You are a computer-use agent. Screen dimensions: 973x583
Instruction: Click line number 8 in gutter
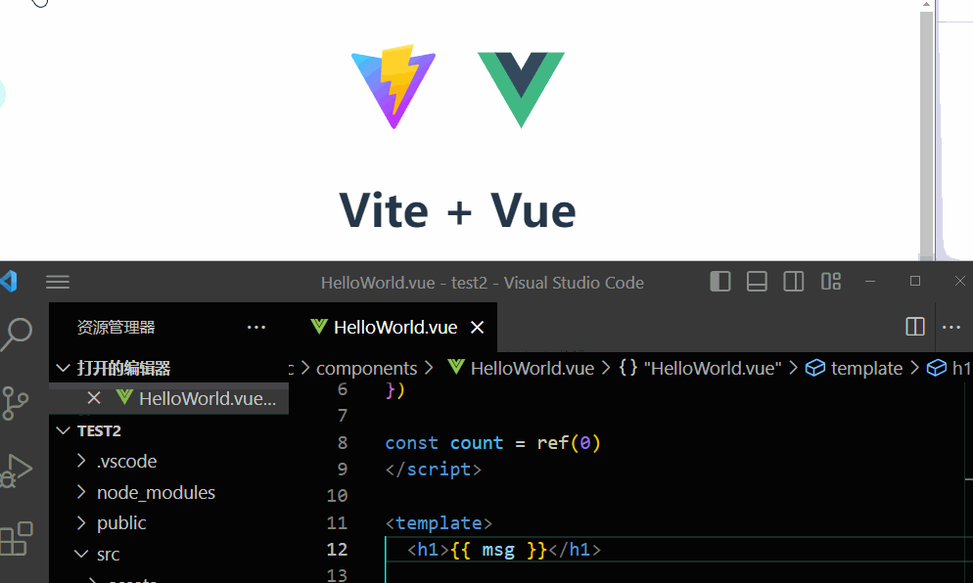343,443
